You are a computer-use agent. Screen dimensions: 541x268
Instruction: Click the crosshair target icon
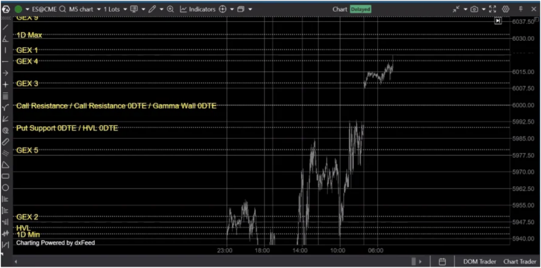coord(222,10)
